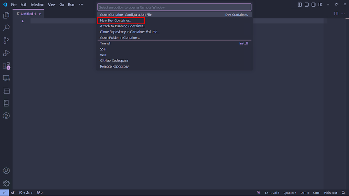Choose Open Container Configuration File option
This screenshot has width=349, height=196.
point(174,15)
